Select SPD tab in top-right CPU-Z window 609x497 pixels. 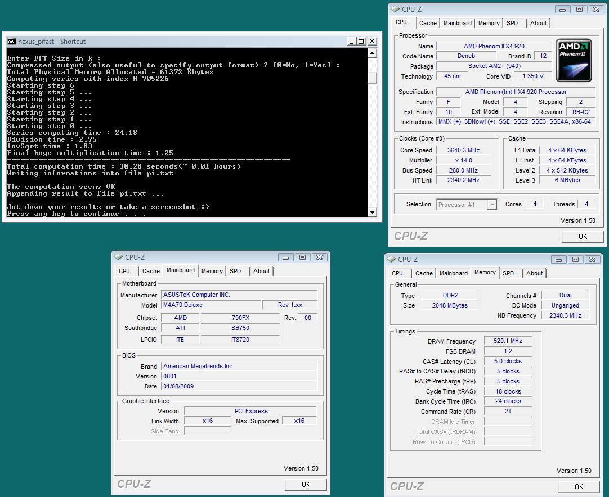(x=512, y=23)
